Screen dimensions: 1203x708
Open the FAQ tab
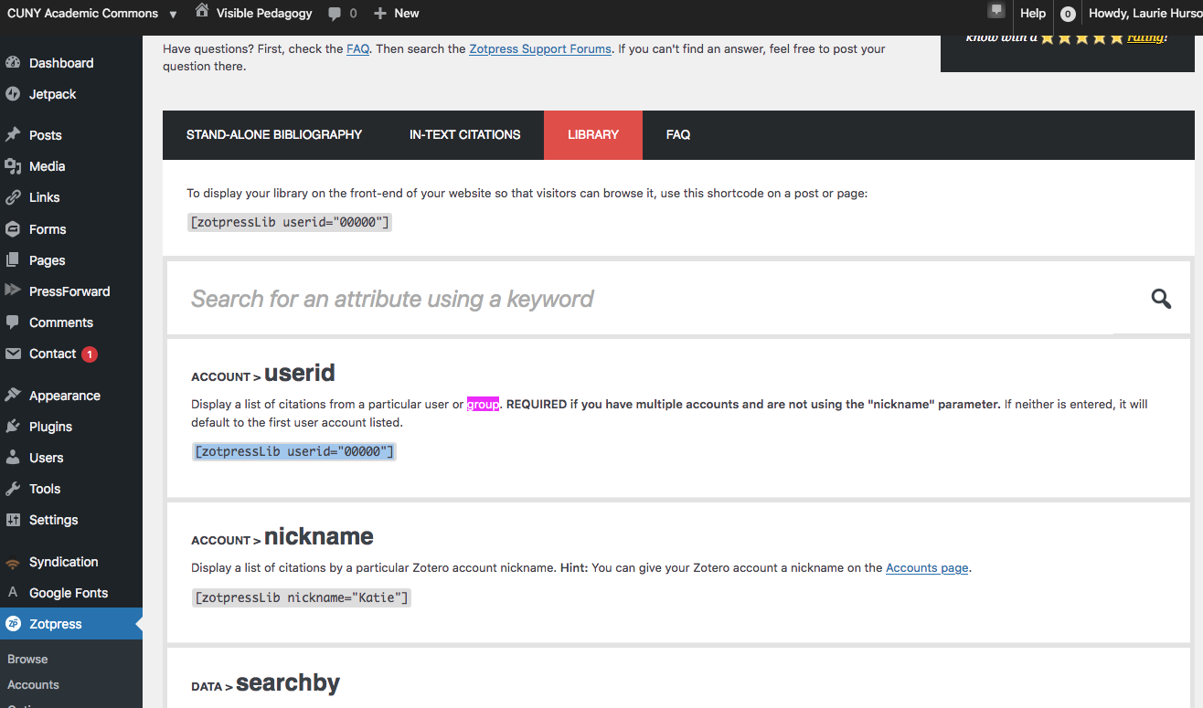(x=678, y=135)
